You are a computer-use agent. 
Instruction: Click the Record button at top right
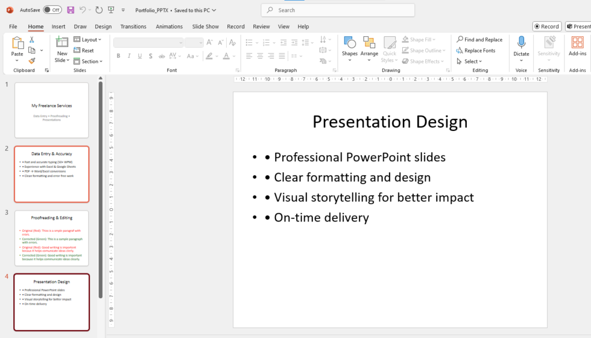[x=547, y=27]
